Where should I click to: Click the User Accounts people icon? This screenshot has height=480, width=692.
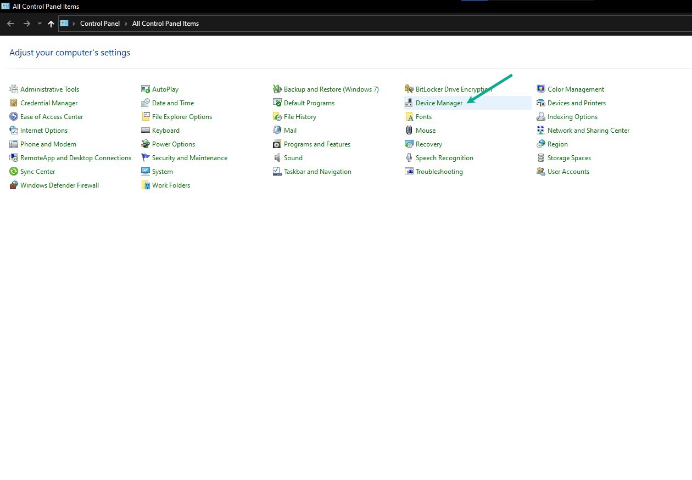pyautogui.click(x=541, y=171)
